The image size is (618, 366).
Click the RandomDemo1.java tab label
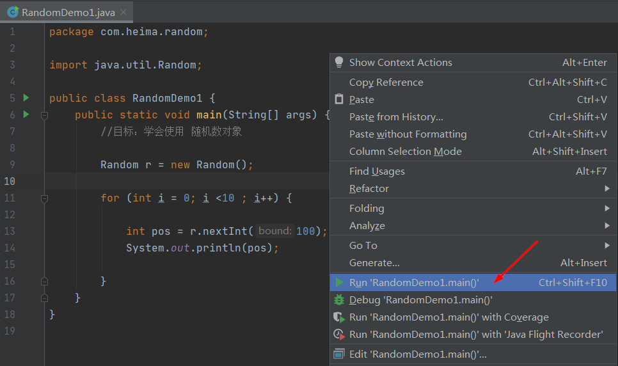click(x=68, y=12)
